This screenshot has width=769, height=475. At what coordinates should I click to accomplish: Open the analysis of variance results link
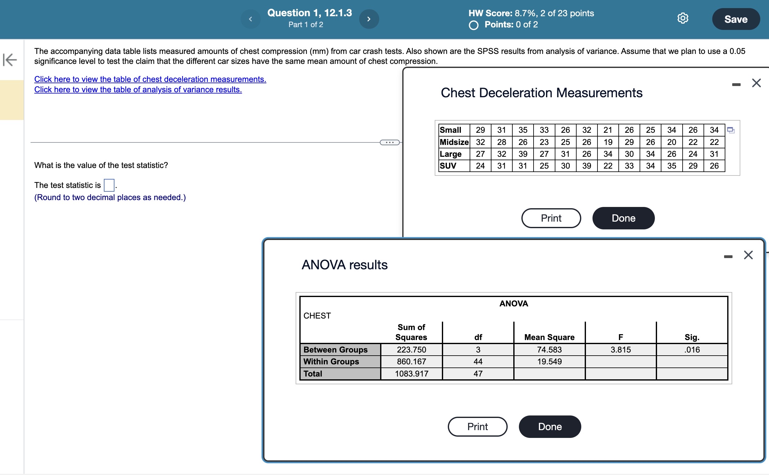point(138,89)
